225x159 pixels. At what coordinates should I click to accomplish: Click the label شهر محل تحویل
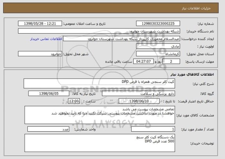[x=76, y=54]
